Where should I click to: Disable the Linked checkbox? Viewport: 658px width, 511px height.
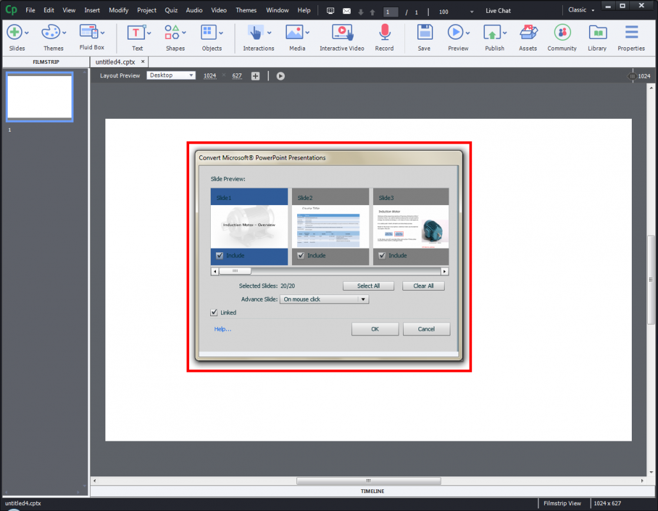click(x=215, y=312)
